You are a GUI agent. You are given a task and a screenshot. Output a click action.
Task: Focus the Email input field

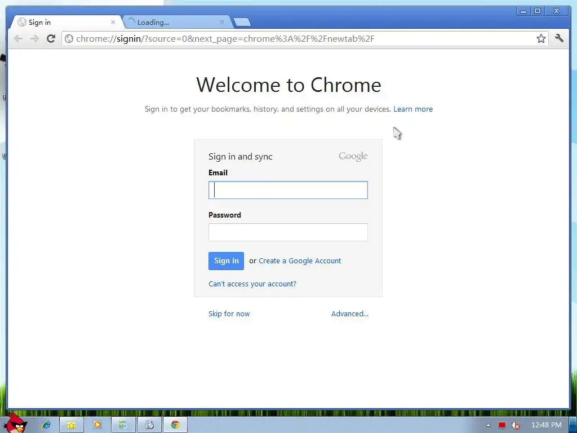pos(288,190)
